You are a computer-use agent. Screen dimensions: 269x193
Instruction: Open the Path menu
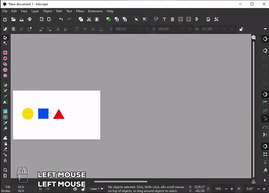pos(59,11)
